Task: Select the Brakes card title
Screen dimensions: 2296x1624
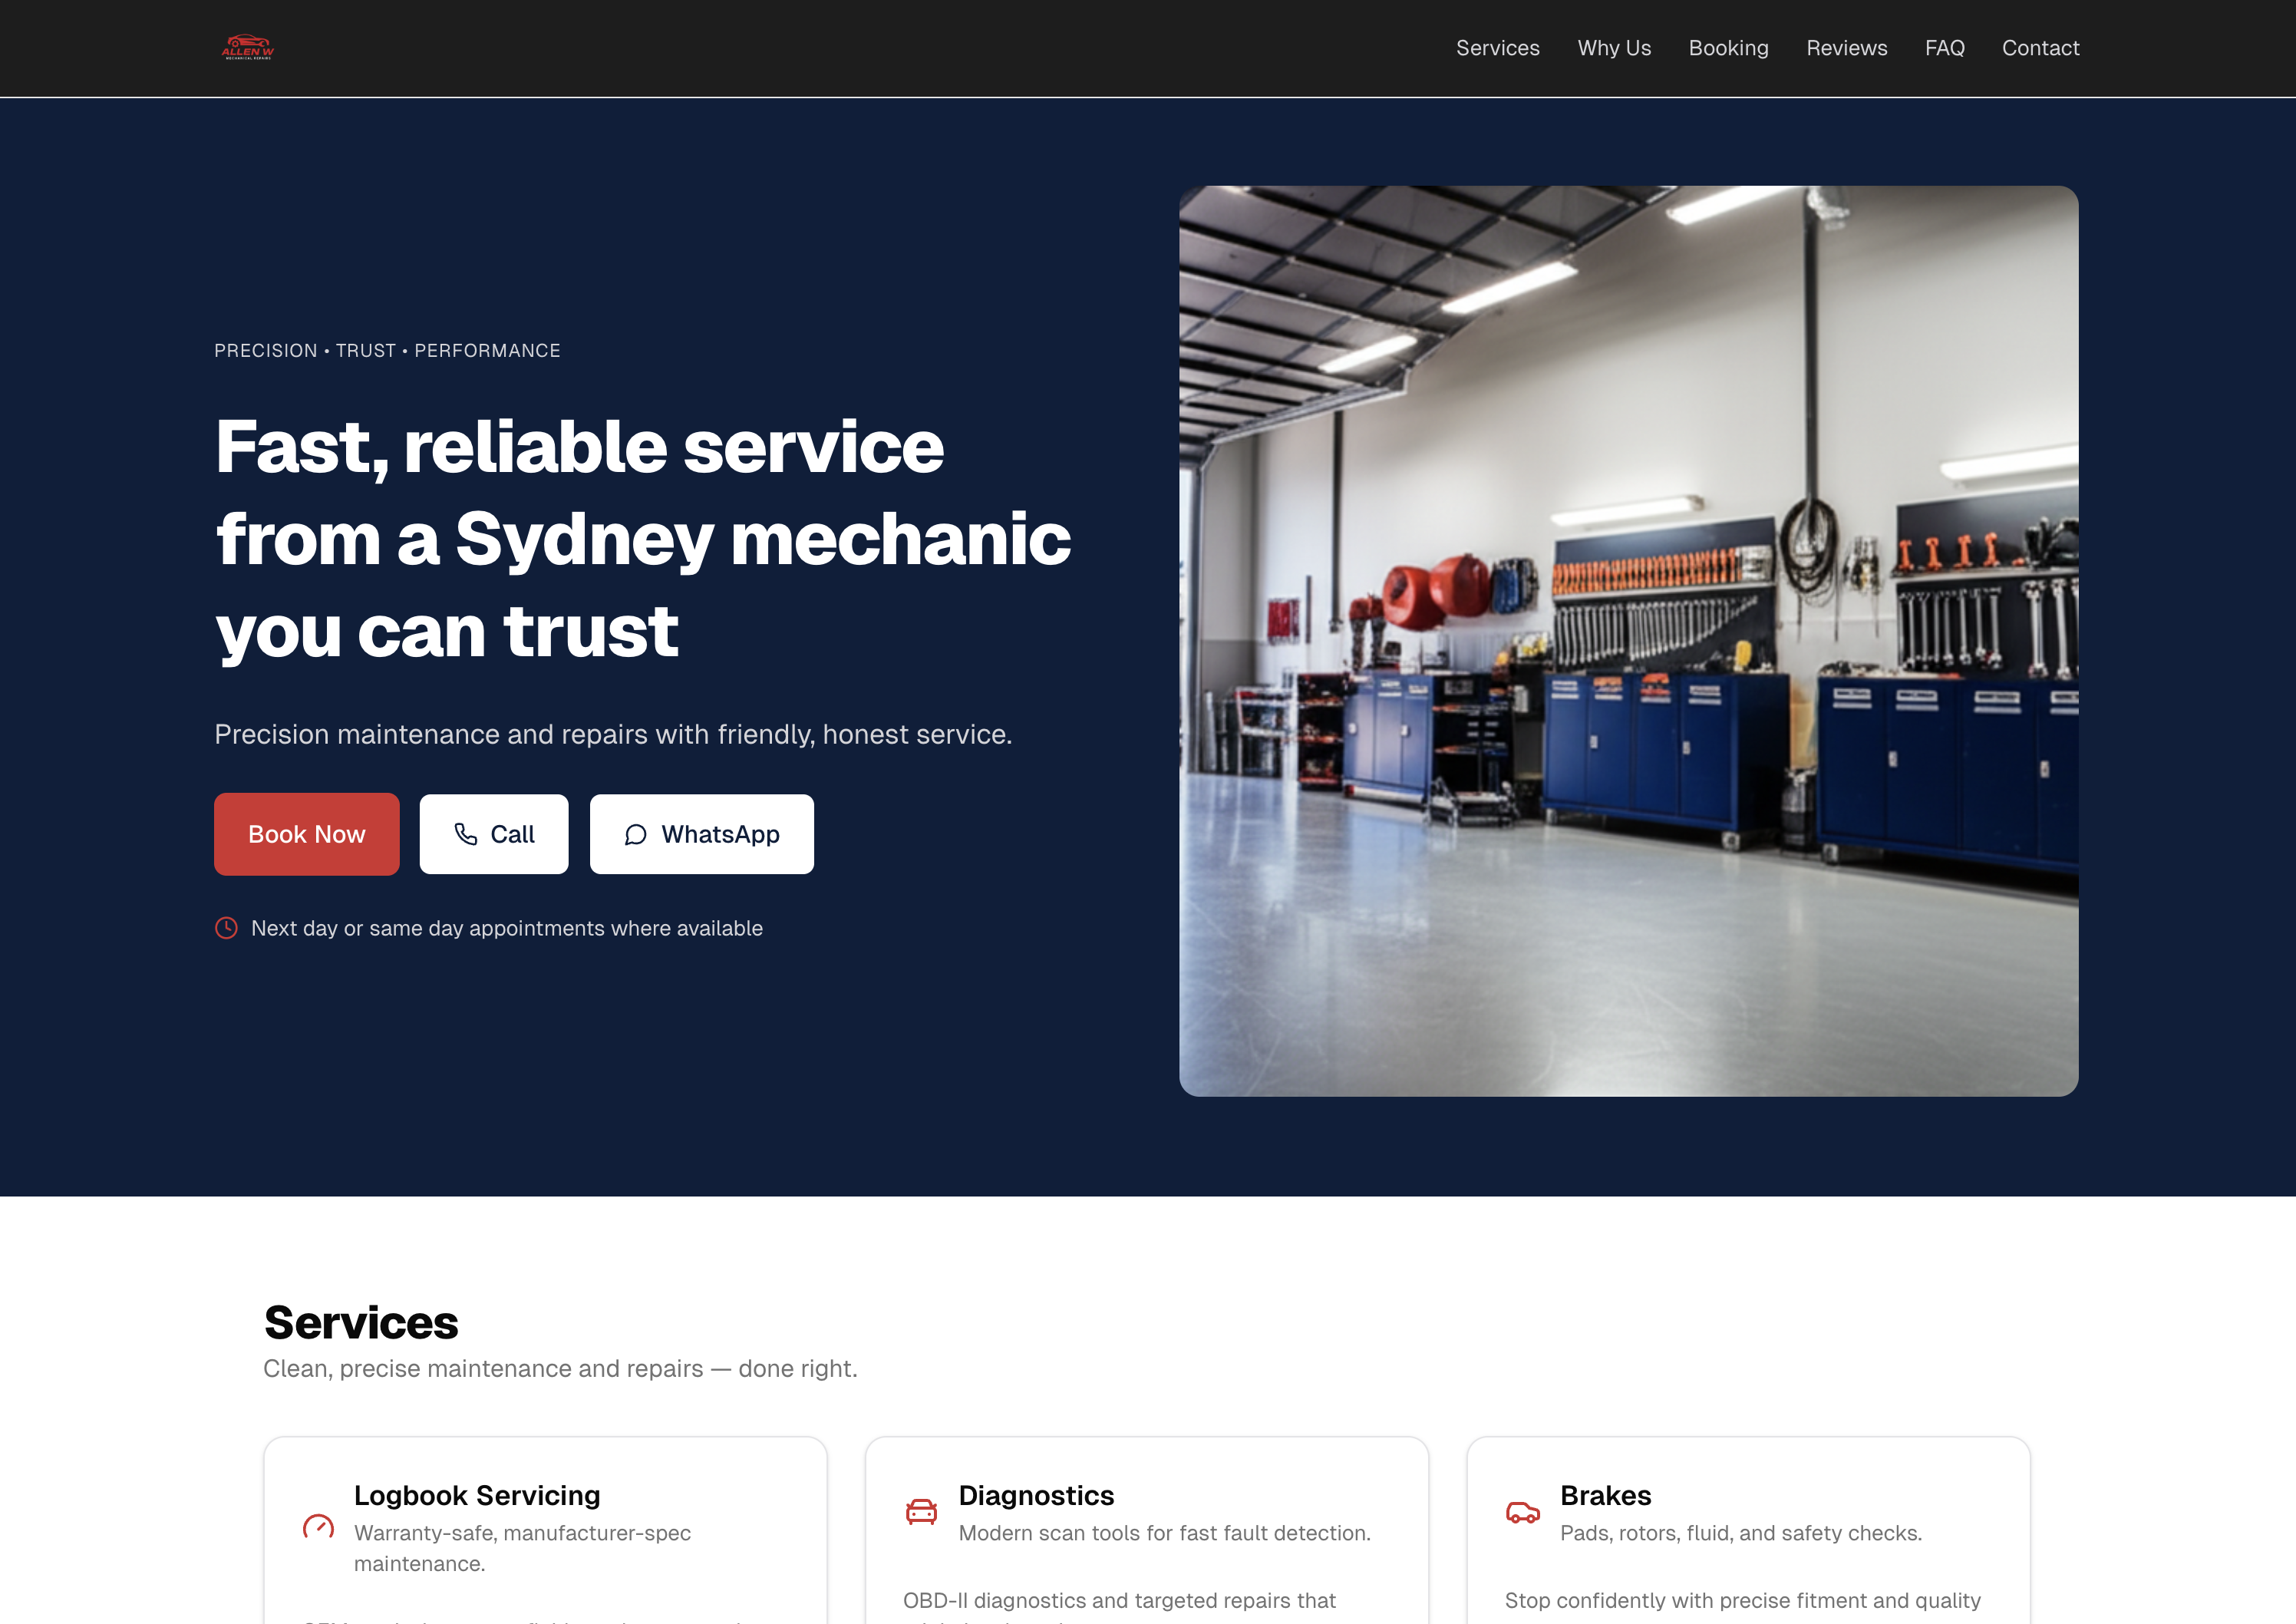Action: [1605, 1495]
